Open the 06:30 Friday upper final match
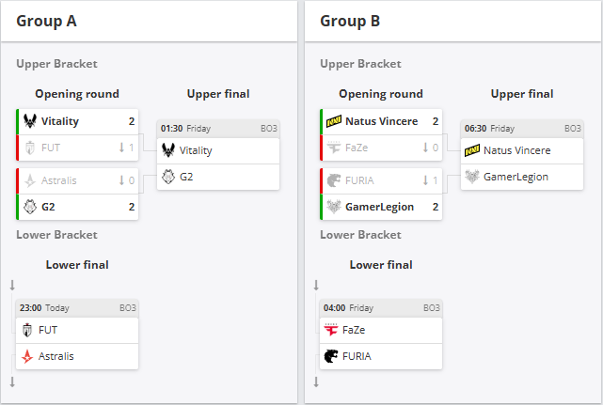Image resolution: width=603 pixels, height=405 pixels. (522, 128)
